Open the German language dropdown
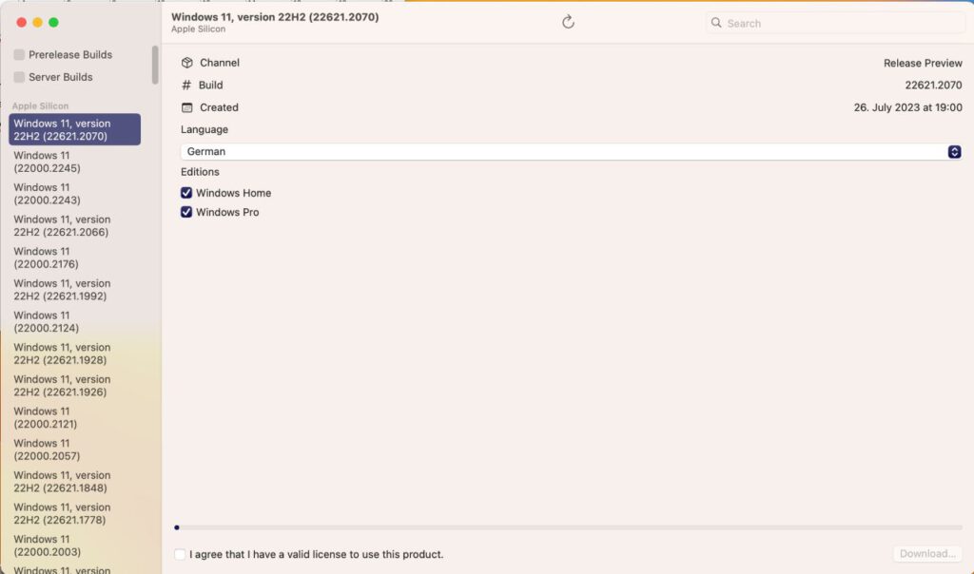This screenshot has width=974, height=574. tap(571, 151)
